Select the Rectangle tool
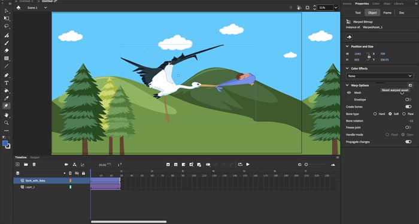The height and width of the screenshot is (224, 419). [7, 58]
